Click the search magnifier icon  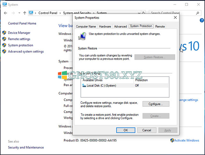197,13
